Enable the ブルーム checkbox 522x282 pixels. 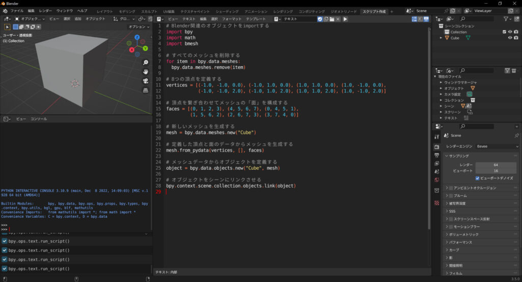pyautogui.click(x=451, y=196)
